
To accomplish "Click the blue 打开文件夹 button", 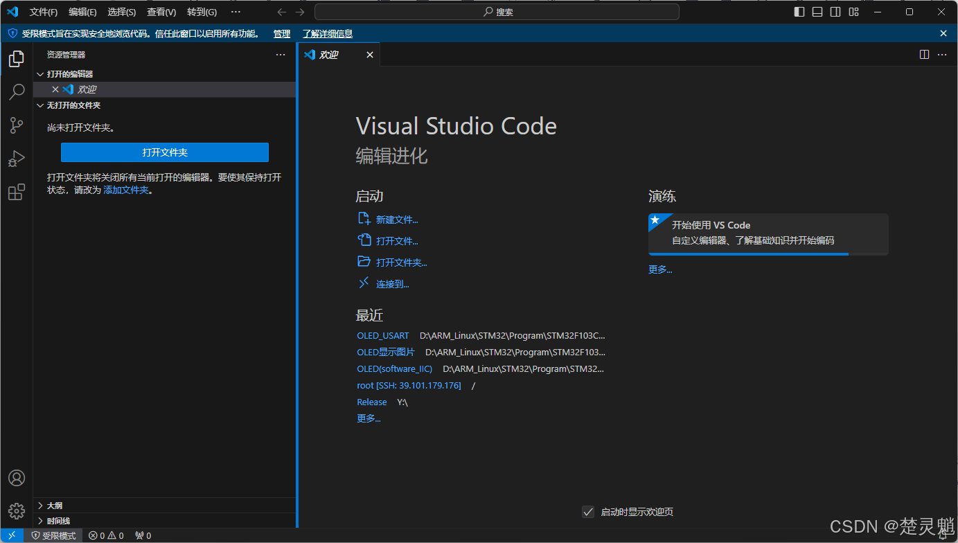I will (x=165, y=152).
